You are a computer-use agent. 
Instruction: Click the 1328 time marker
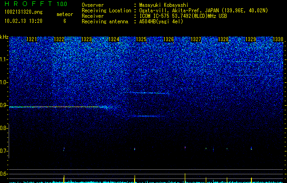[x=223, y=39]
